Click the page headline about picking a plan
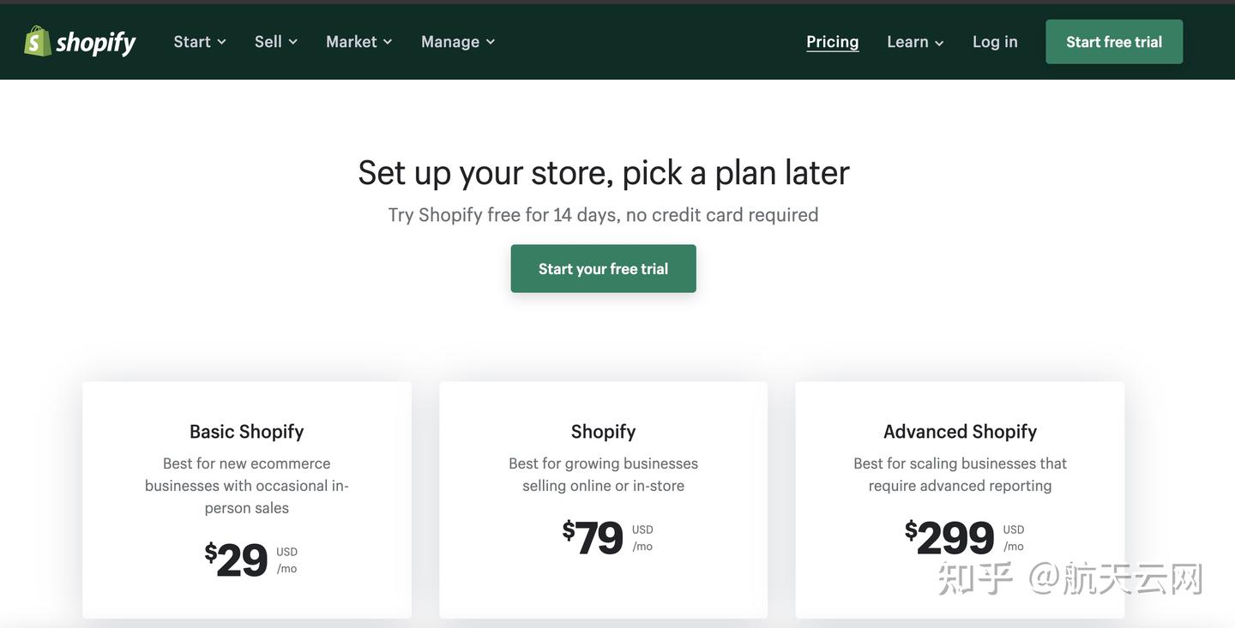Viewport: 1235px width, 628px height. click(603, 172)
